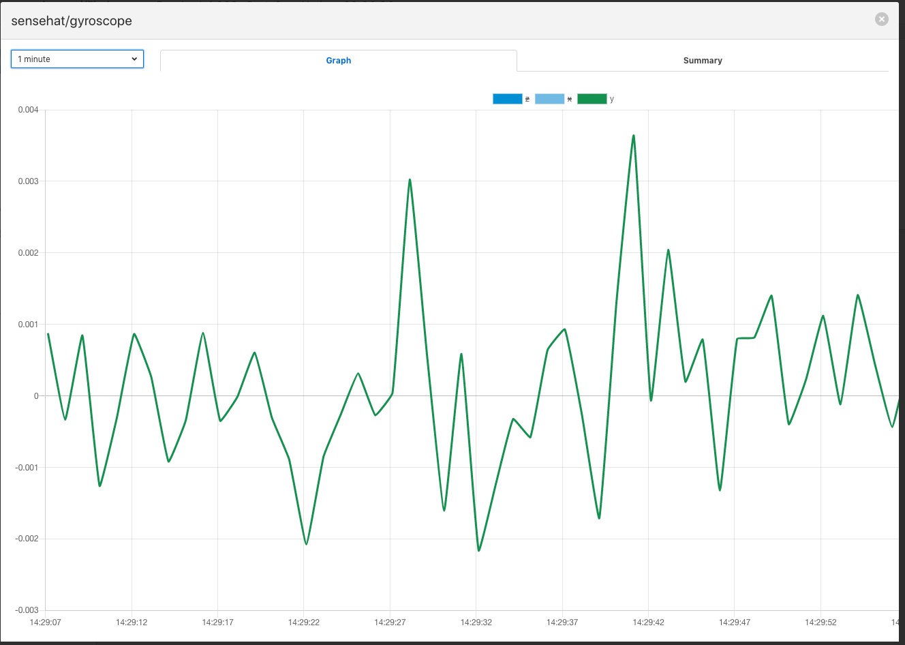
Task: Switch to the Summary tab
Action: click(702, 61)
